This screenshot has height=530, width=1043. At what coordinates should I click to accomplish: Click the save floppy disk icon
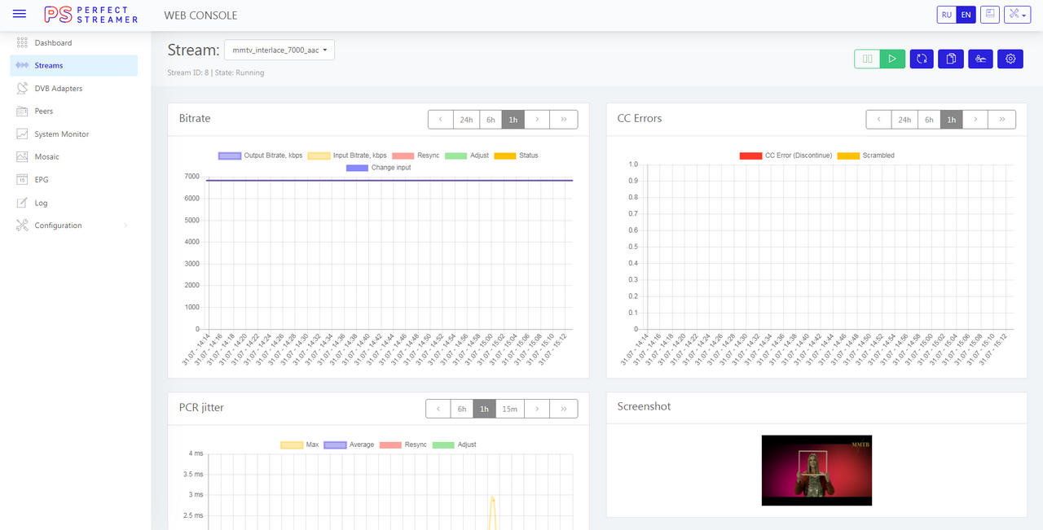pyautogui.click(x=989, y=15)
